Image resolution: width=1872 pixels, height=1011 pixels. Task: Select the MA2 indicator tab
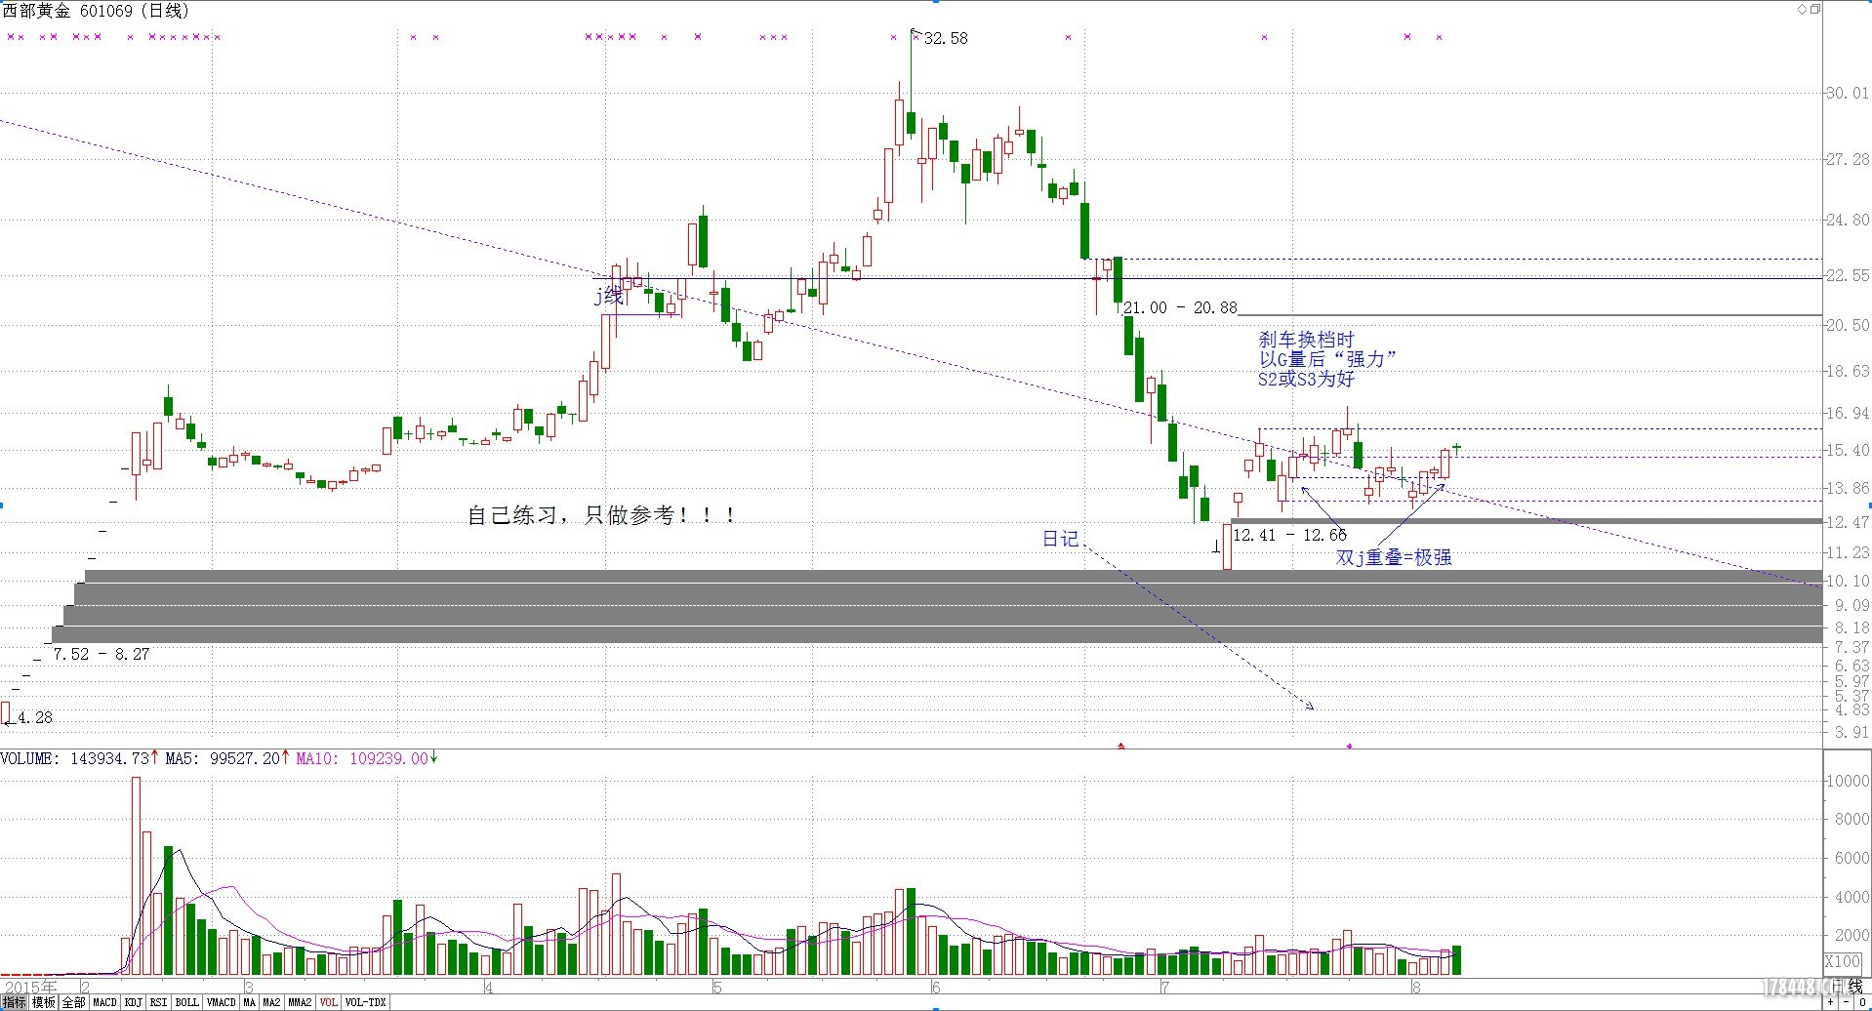271,1002
